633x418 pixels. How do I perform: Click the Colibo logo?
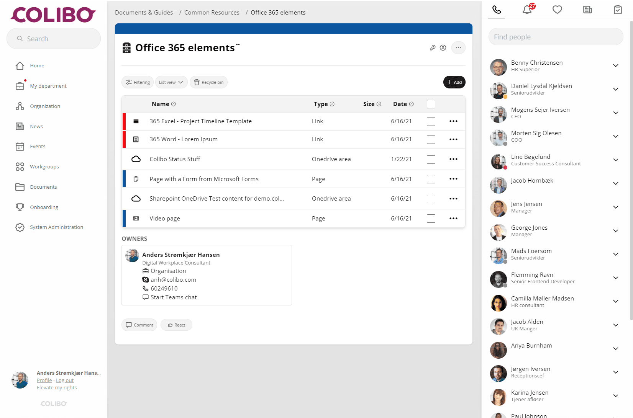pos(53,15)
